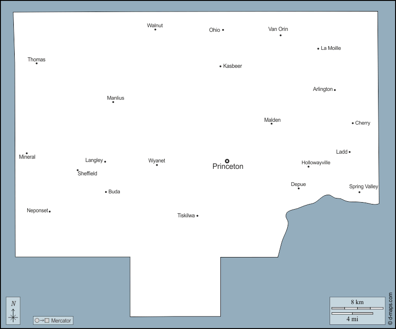Click the Ohio town marker

223,30
